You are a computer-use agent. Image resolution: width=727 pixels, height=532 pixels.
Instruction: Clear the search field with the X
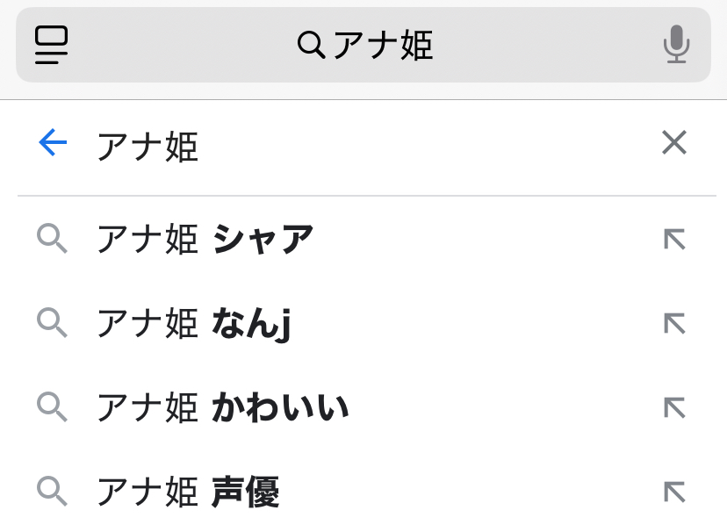point(674,142)
